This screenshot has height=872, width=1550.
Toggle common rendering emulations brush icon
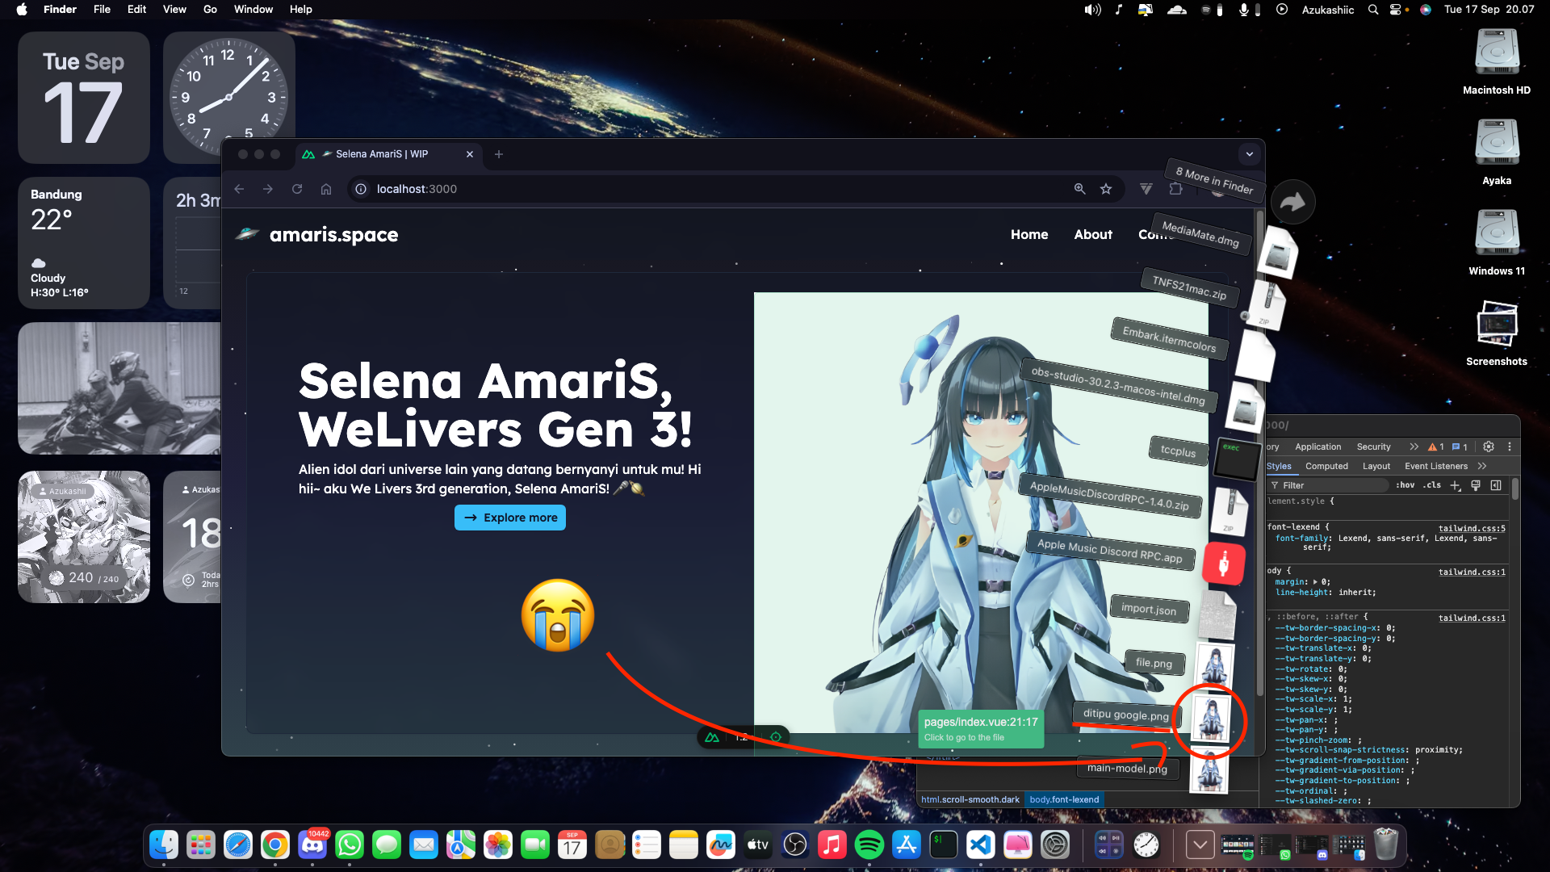(x=1476, y=485)
